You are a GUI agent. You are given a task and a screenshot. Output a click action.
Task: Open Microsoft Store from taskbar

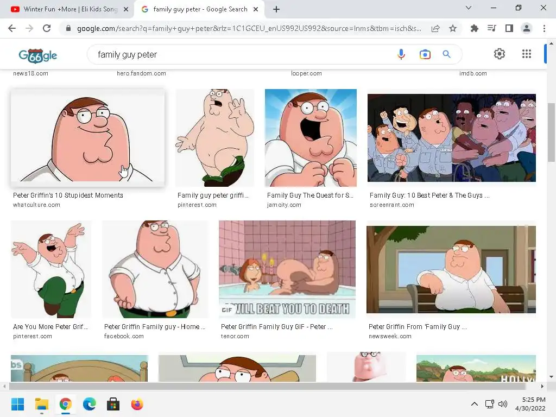click(x=113, y=404)
